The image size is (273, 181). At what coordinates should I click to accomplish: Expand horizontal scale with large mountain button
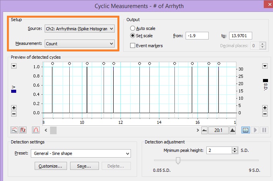[233, 130]
